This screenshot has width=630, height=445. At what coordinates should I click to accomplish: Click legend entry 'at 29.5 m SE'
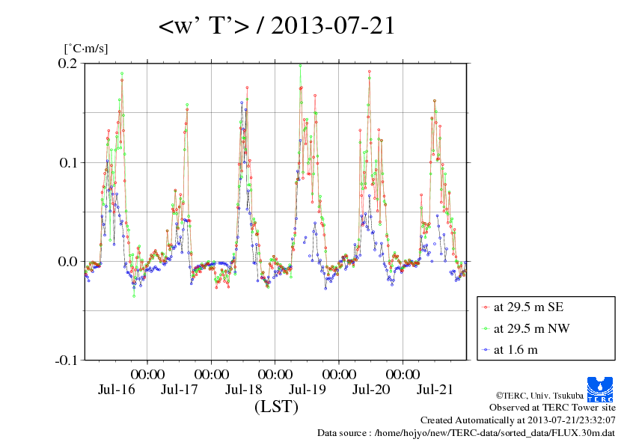point(529,307)
